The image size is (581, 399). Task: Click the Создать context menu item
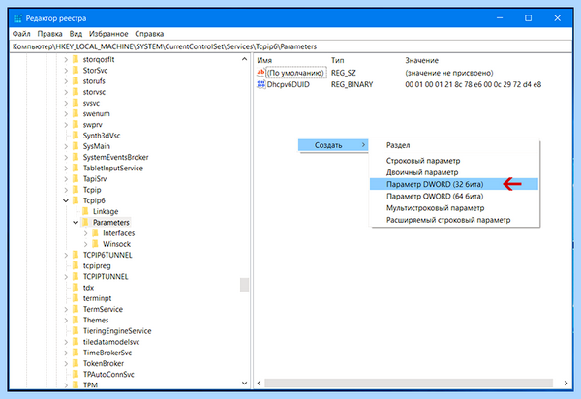coord(333,145)
